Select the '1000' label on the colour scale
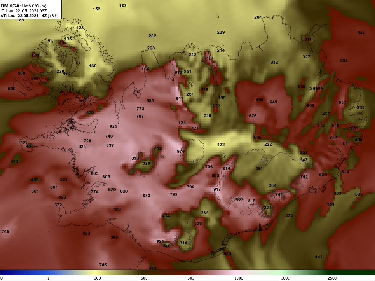This screenshot has height=281, width=375. tap(238, 278)
